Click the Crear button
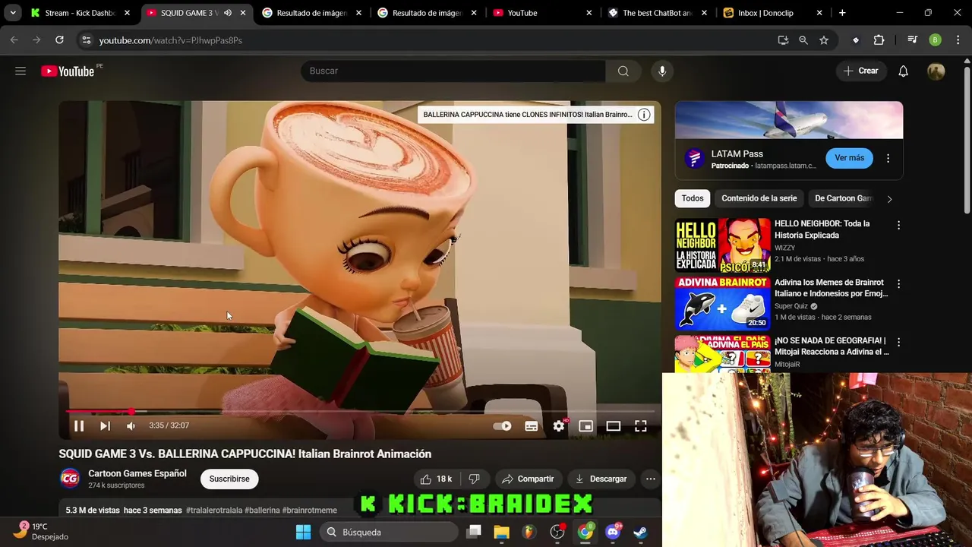The width and height of the screenshot is (972, 547). point(860,71)
